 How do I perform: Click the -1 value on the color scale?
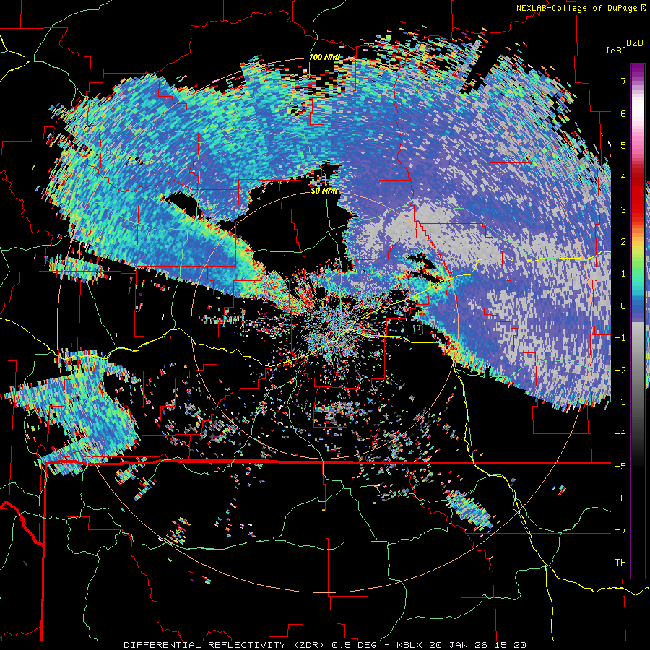[x=620, y=338]
